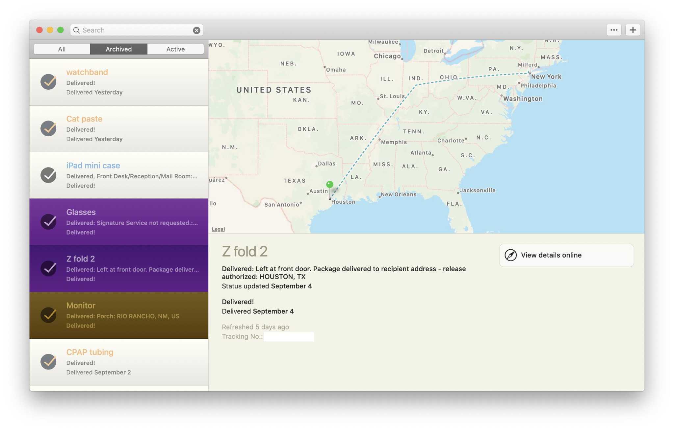Click the compass icon beside View details online

(511, 255)
